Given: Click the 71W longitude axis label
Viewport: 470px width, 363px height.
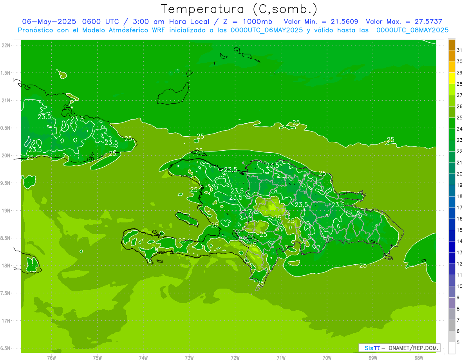Looking at the screenshot, I should 281,358.
